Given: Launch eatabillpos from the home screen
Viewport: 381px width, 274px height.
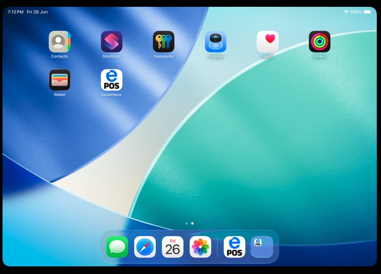Looking at the screenshot, I should 112,80.
